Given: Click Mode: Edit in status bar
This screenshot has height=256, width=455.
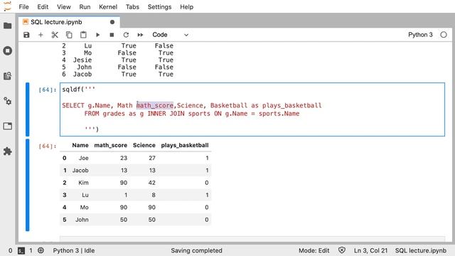Looking at the screenshot, I should (x=314, y=250).
